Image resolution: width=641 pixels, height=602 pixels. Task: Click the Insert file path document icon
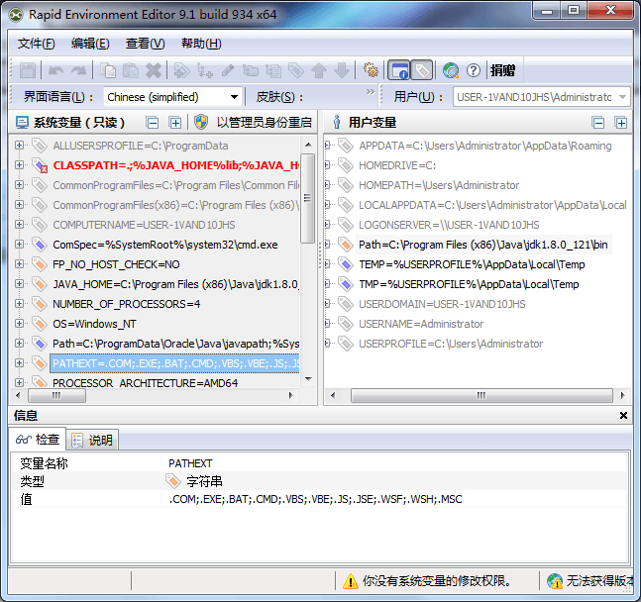(273, 70)
